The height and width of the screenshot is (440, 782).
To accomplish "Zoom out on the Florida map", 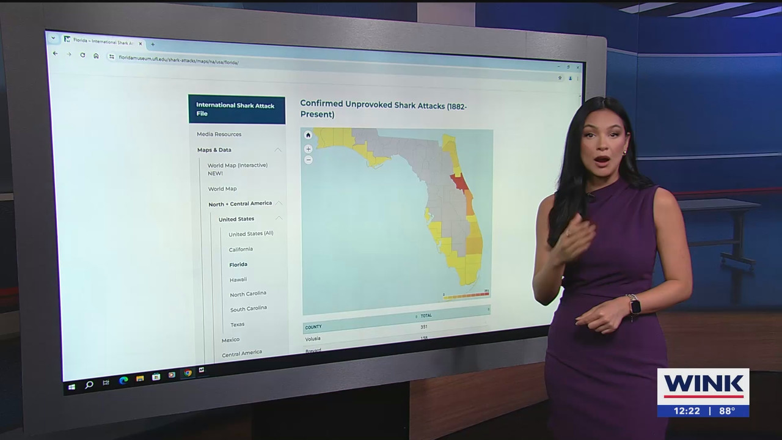I will point(308,159).
